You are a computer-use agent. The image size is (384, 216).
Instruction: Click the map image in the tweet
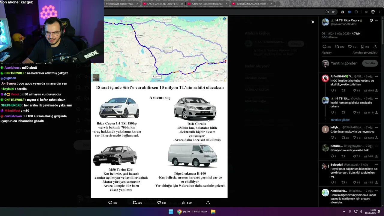click(159, 49)
